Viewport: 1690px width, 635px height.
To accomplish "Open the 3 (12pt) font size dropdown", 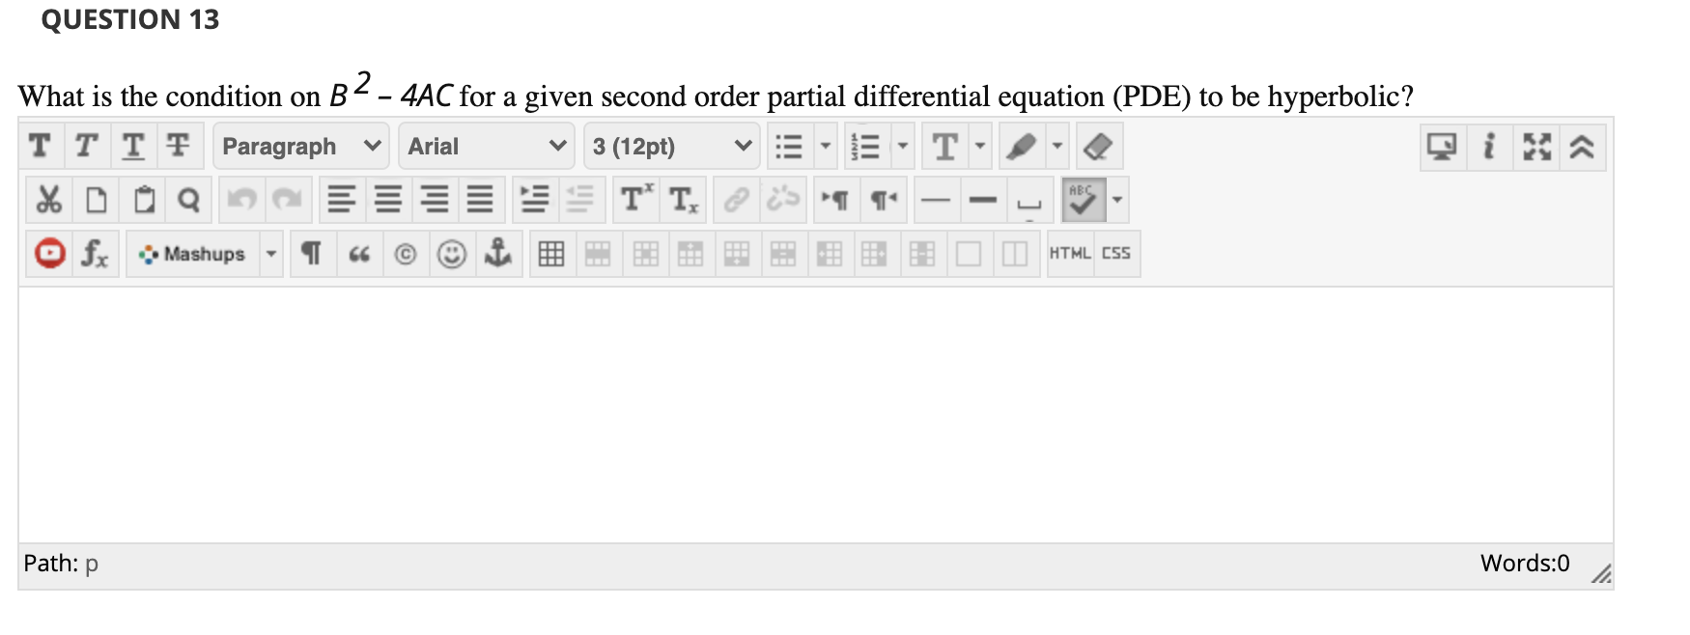I will (x=671, y=146).
